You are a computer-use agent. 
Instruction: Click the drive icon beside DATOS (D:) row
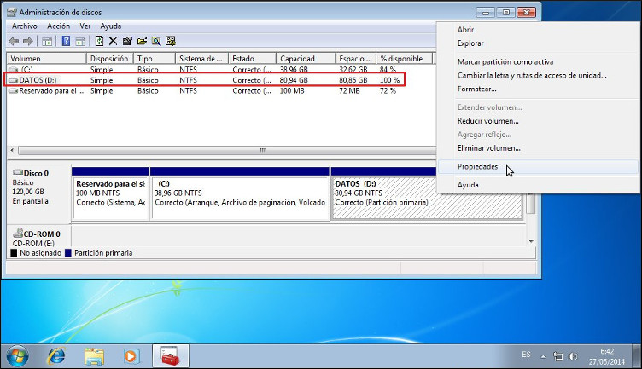(14, 80)
